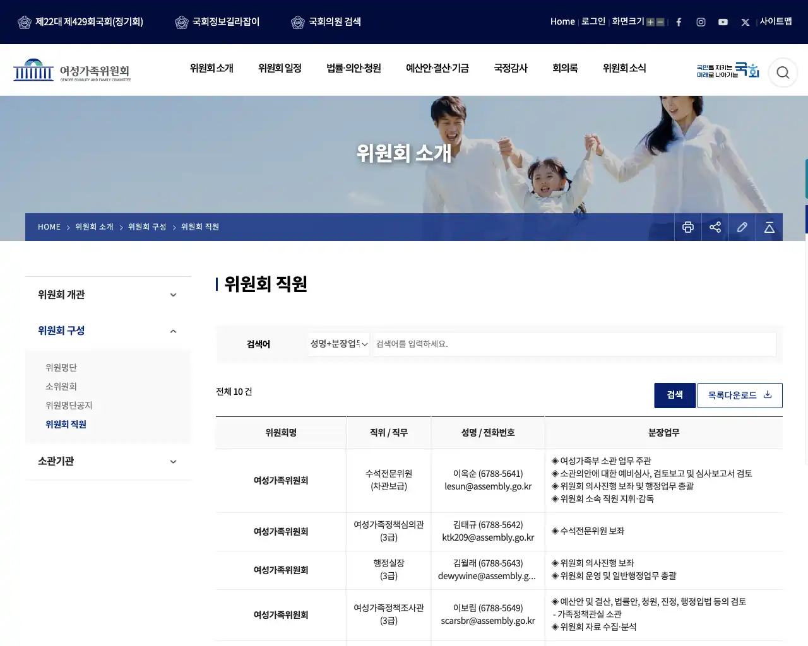The height and width of the screenshot is (646, 808).
Task: Select 위원회 직원 in the sidebar
Action: pyautogui.click(x=66, y=424)
